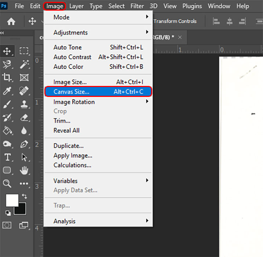Select the Clone Stamp tool
The image size is (263, 257).
tap(24, 104)
